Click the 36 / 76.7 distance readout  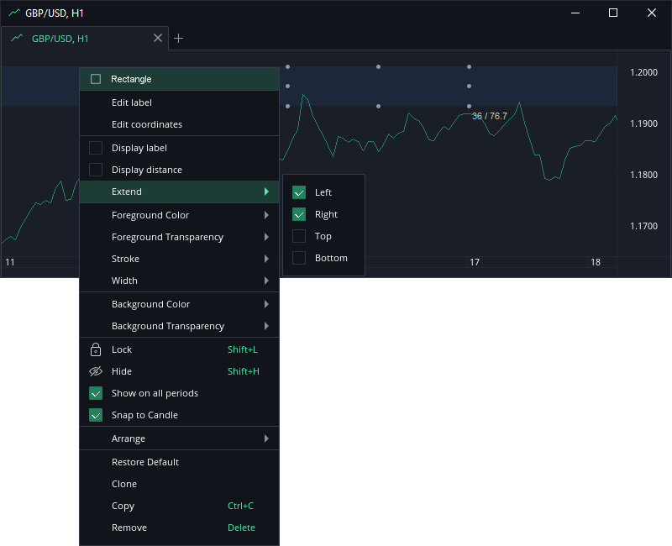tap(490, 116)
